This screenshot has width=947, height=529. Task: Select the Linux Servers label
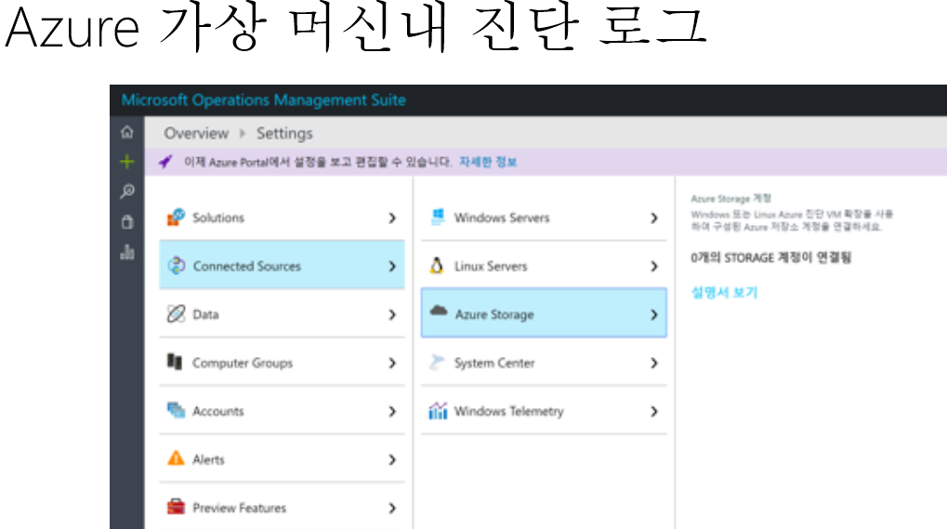coord(491,266)
